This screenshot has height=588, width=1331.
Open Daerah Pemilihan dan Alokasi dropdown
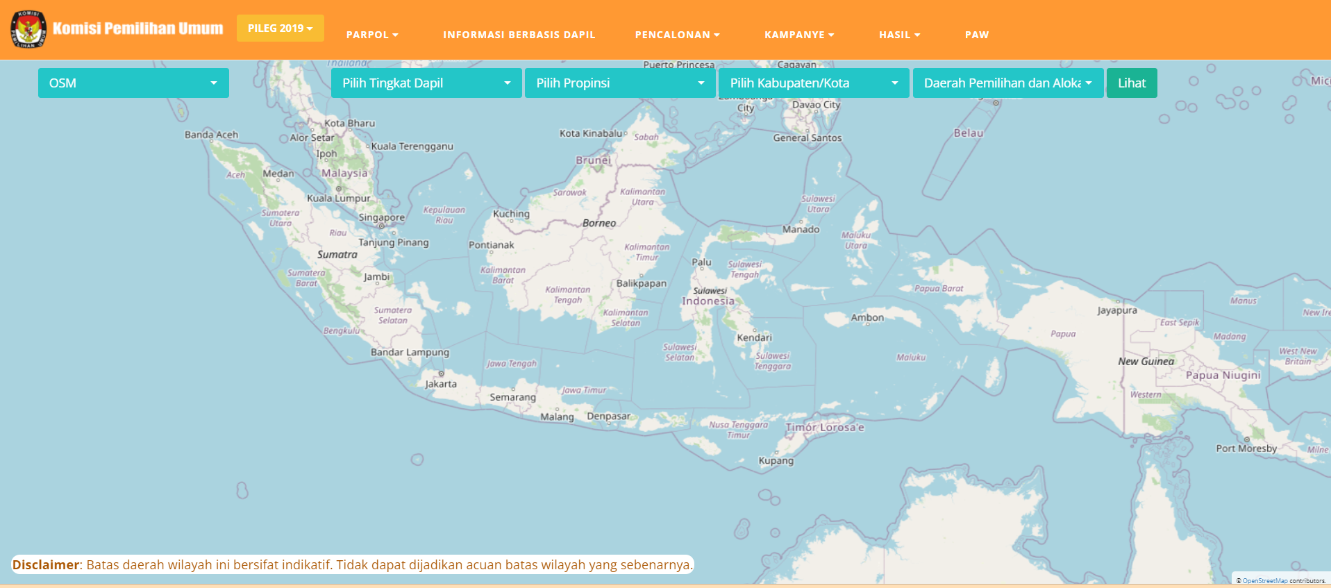pyautogui.click(x=1007, y=83)
